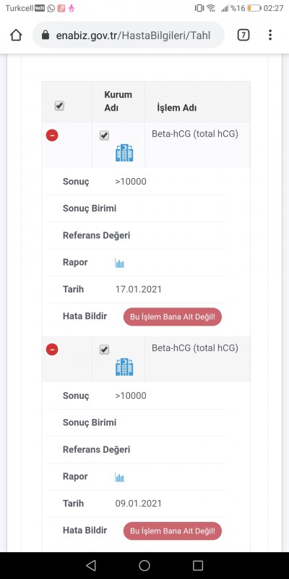
Task: Uncheck the second Beta-hCG row checkbox
Action: tap(104, 350)
